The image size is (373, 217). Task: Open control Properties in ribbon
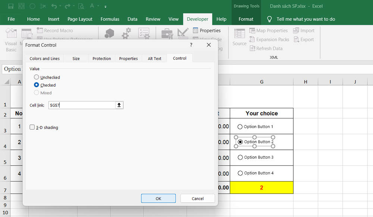pos(207,31)
